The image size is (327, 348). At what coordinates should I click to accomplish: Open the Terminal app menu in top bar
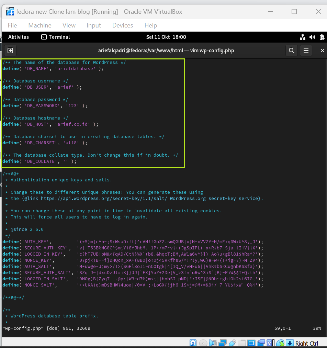coord(55,37)
